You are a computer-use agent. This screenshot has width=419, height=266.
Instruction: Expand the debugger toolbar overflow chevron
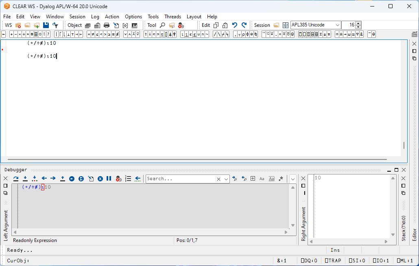tap(292, 179)
